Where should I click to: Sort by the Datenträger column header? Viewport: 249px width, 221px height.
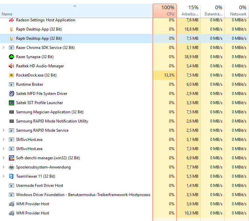[212, 11]
